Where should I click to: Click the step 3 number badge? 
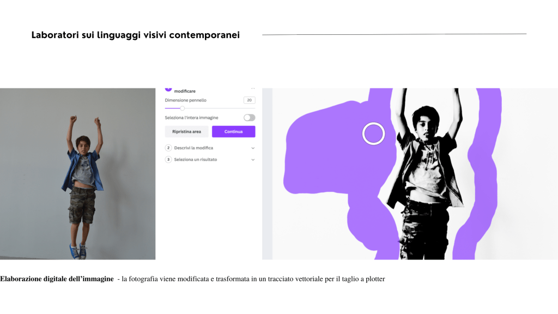[168, 160]
